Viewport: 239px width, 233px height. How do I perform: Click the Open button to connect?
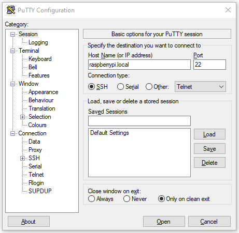[x=164, y=222]
